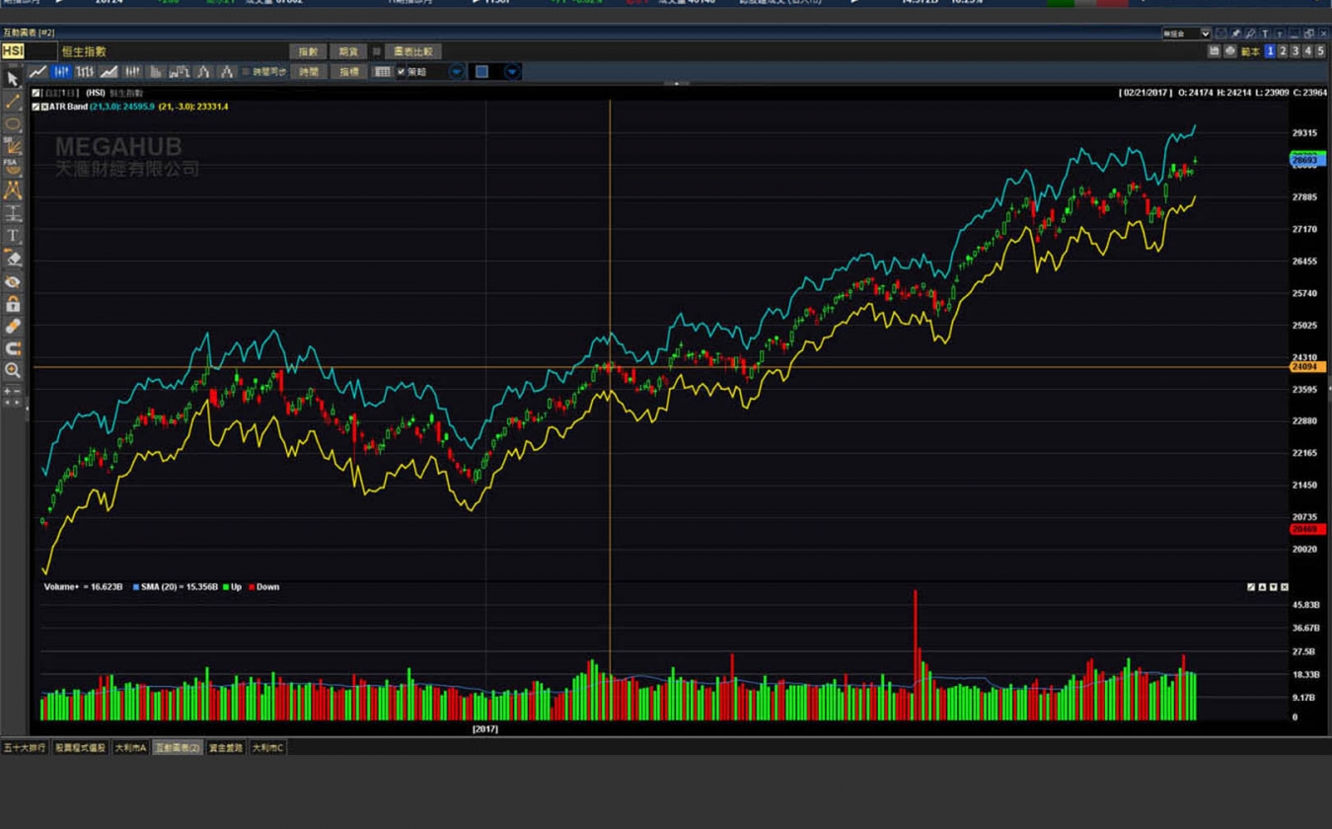Select the zigzag pattern drawing tool
Image resolution: width=1332 pixels, height=829 pixels.
(x=13, y=189)
